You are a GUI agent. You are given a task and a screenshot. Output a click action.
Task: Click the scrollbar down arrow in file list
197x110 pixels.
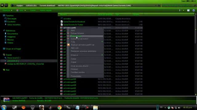(x=196, y=94)
